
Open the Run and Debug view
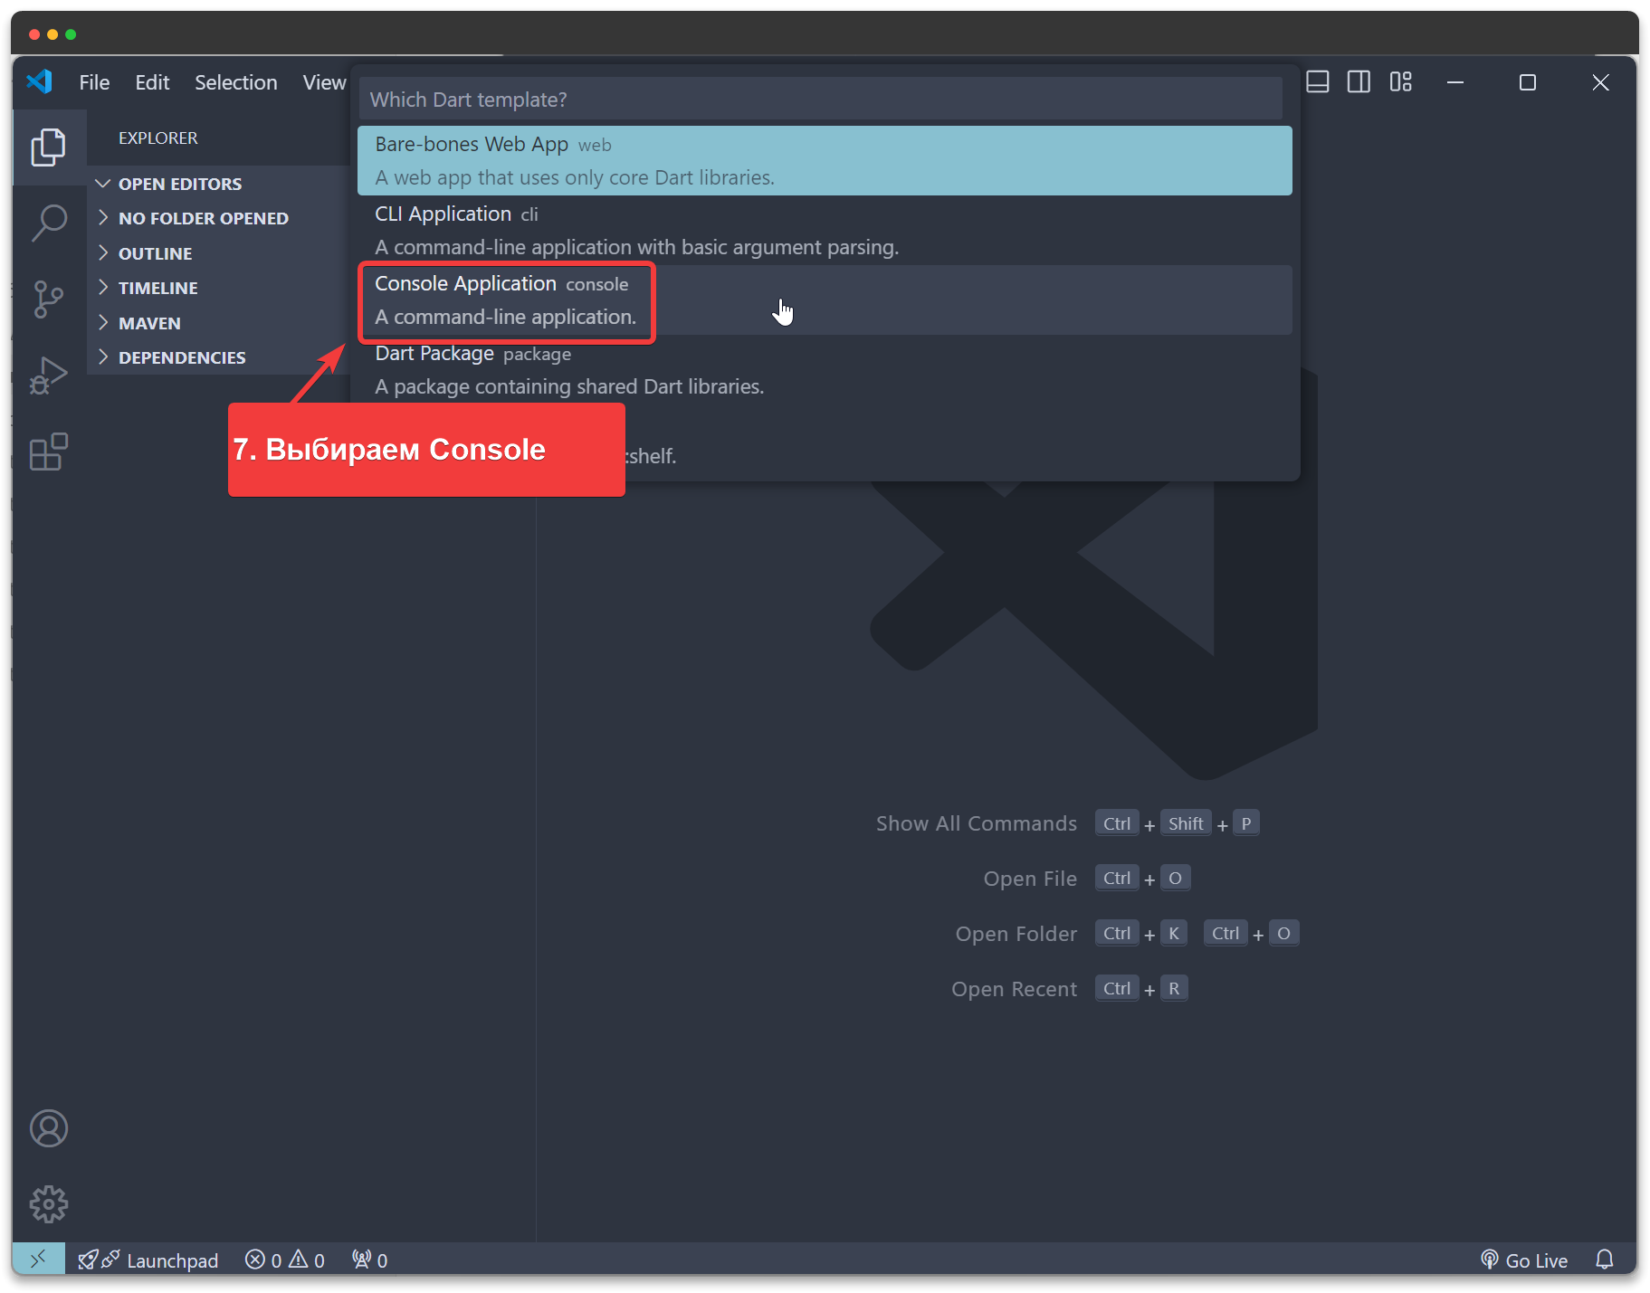point(49,375)
